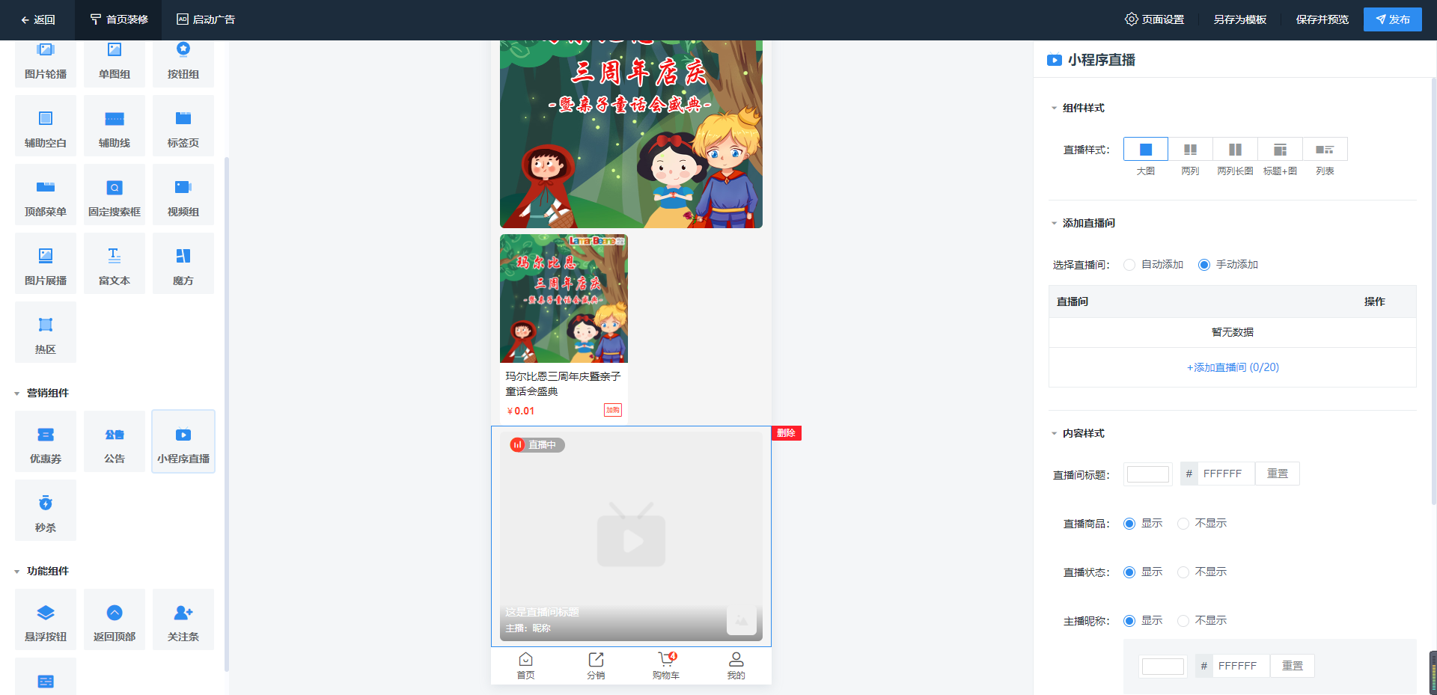Viewport: 1437px width, 695px height.
Task: Add the 公告 component
Action: 115,441
